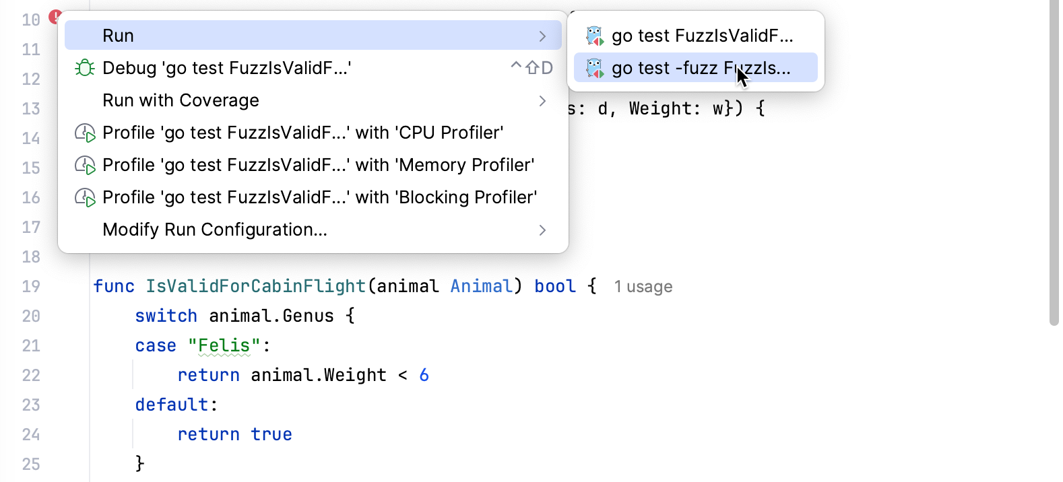
Task: Click Modify Run Configuration...
Action: click(x=215, y=230)
